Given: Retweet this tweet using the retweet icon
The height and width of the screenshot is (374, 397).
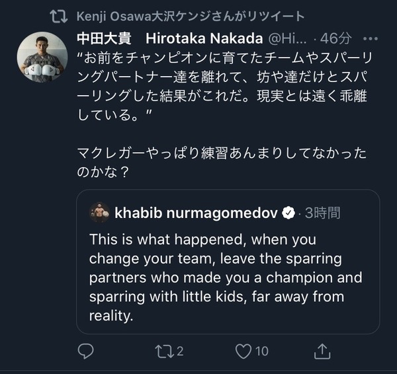Looking at the screenshot, I should tap(163, 351).
